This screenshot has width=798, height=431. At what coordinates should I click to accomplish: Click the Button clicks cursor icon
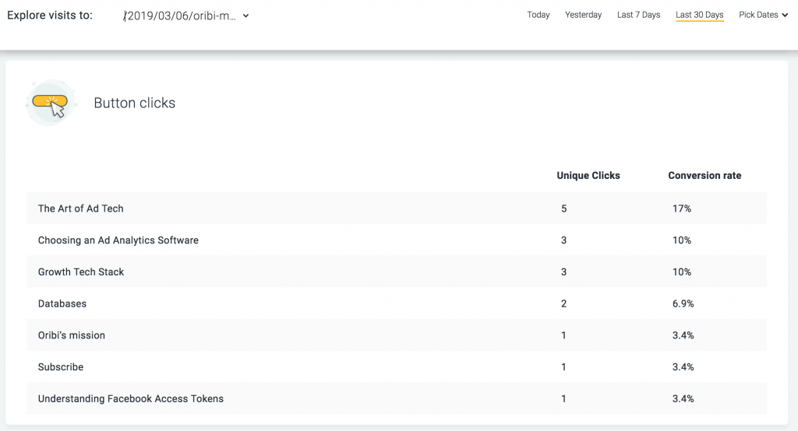(x=50, y=103)
